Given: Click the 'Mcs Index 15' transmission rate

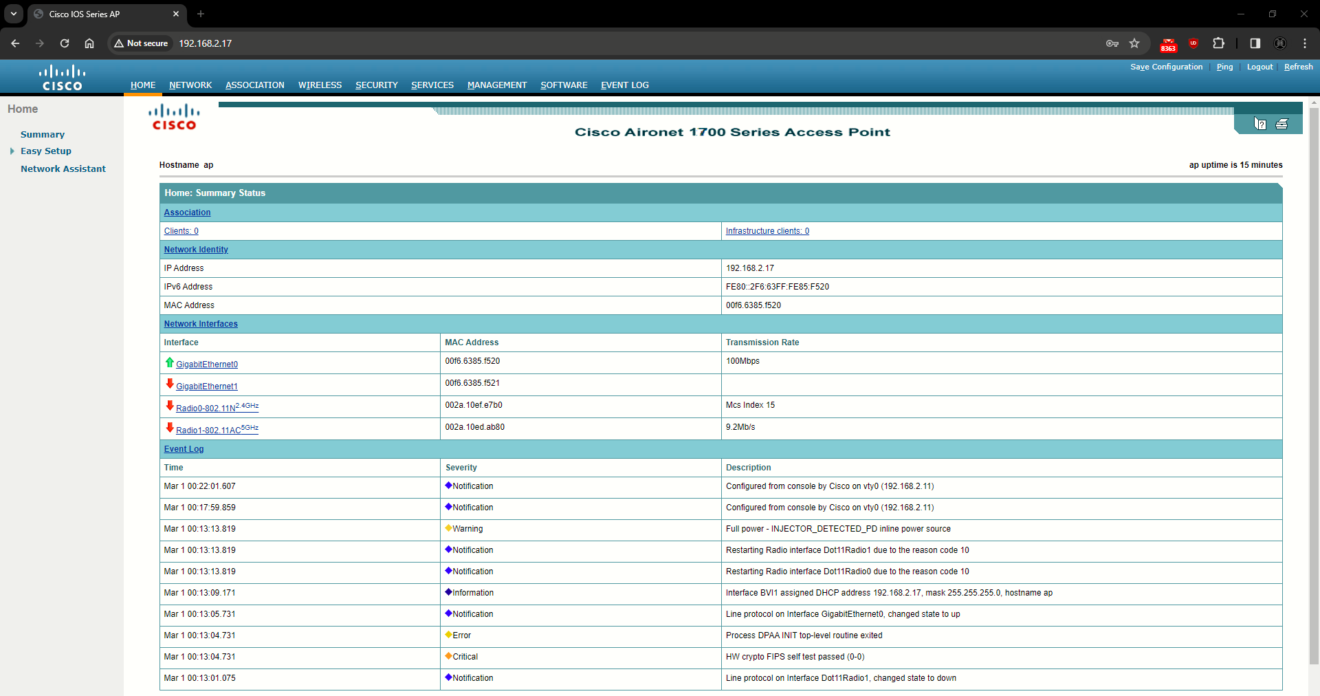Looking at the screenshot, I should [750, 405].
